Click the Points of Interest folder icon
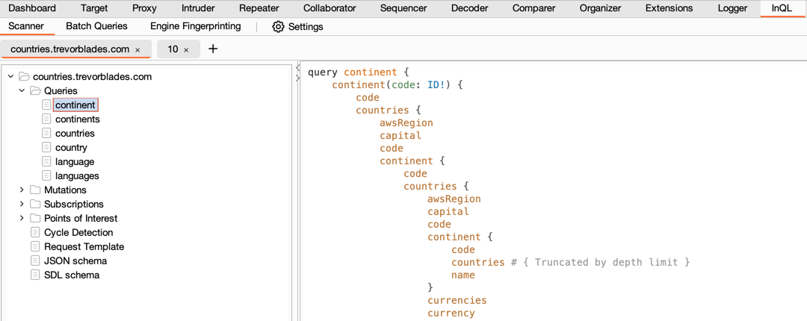This screenshot has width=807, height=321. coord(35,218)
